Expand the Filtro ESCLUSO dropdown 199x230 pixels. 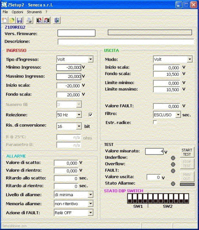(178, 115)
